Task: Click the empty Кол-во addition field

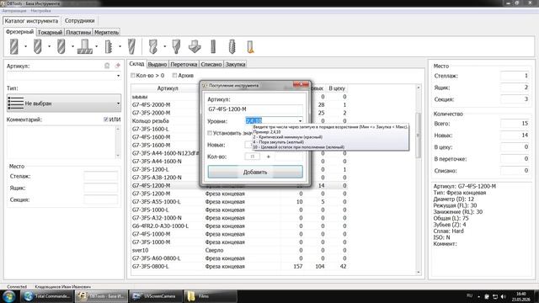Action: pos(288,157)
